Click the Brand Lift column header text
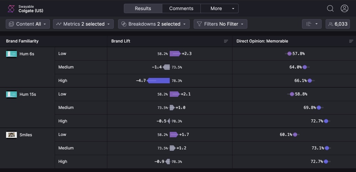This screenshot has width=356, height=172. coord(121,41)
